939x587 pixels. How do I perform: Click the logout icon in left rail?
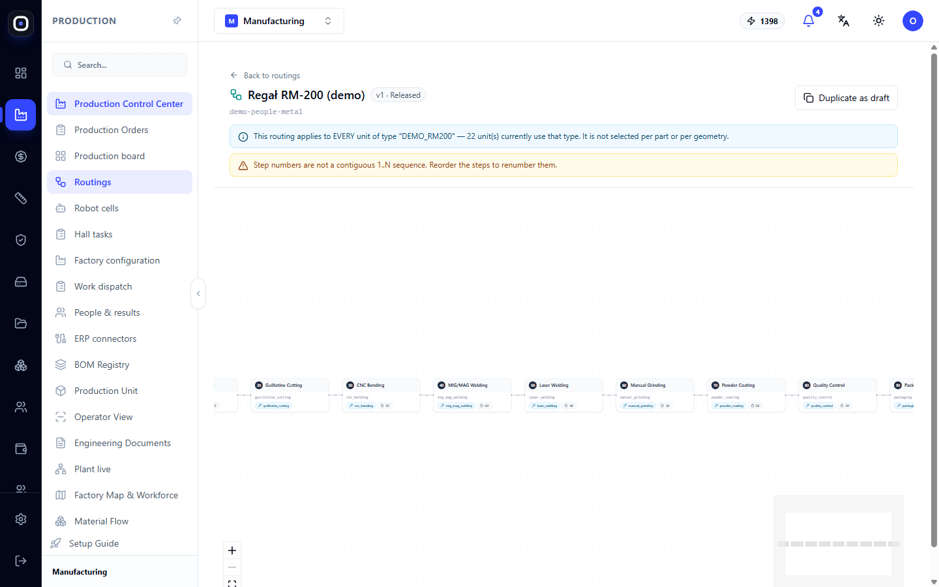point(21,561)
